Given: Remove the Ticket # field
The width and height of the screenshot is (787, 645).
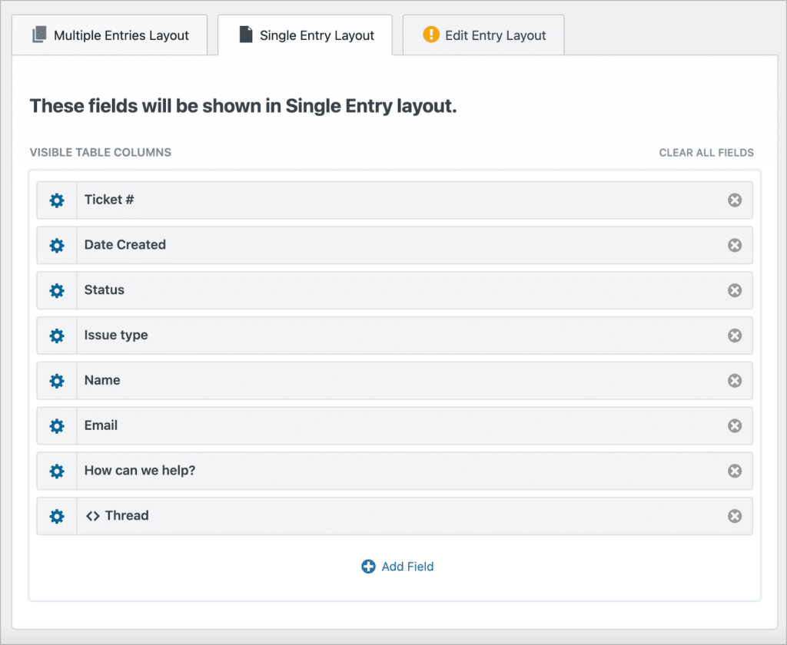Looking at the screenshot, I should pos(735,200).
